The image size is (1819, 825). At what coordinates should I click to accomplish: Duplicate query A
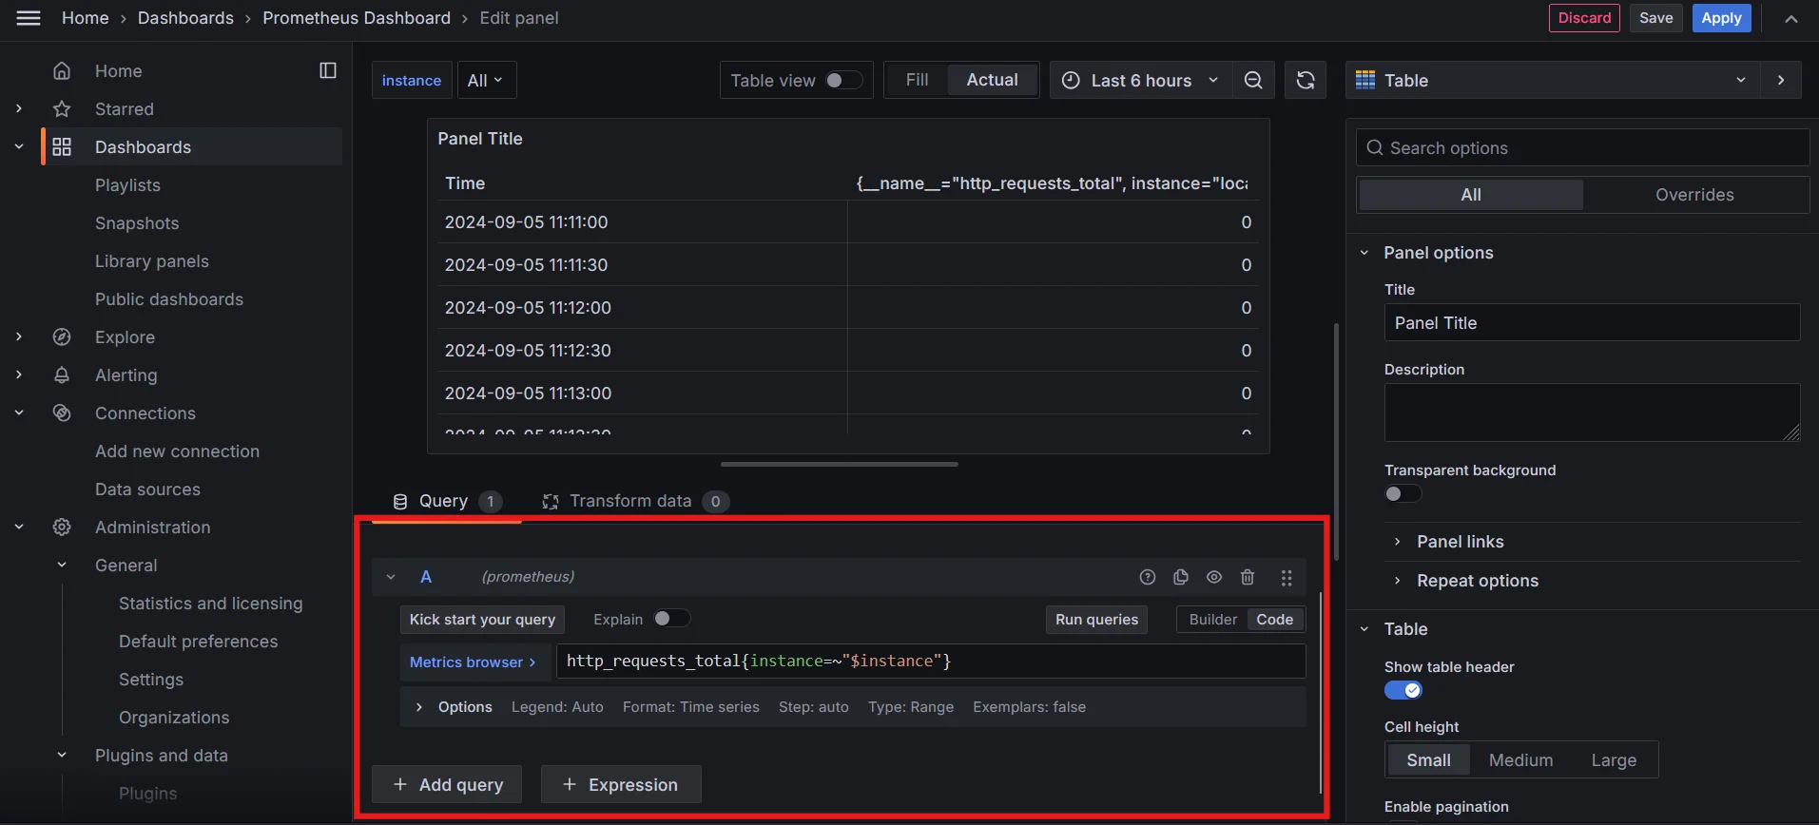coord(1181,577)
